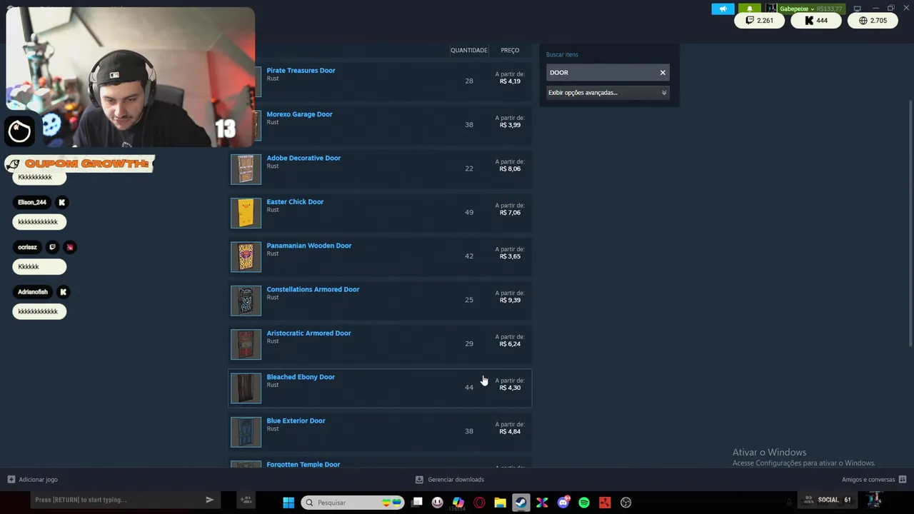Sort listings by PREÇO column
914x514 pixels.
coord(510,50)
